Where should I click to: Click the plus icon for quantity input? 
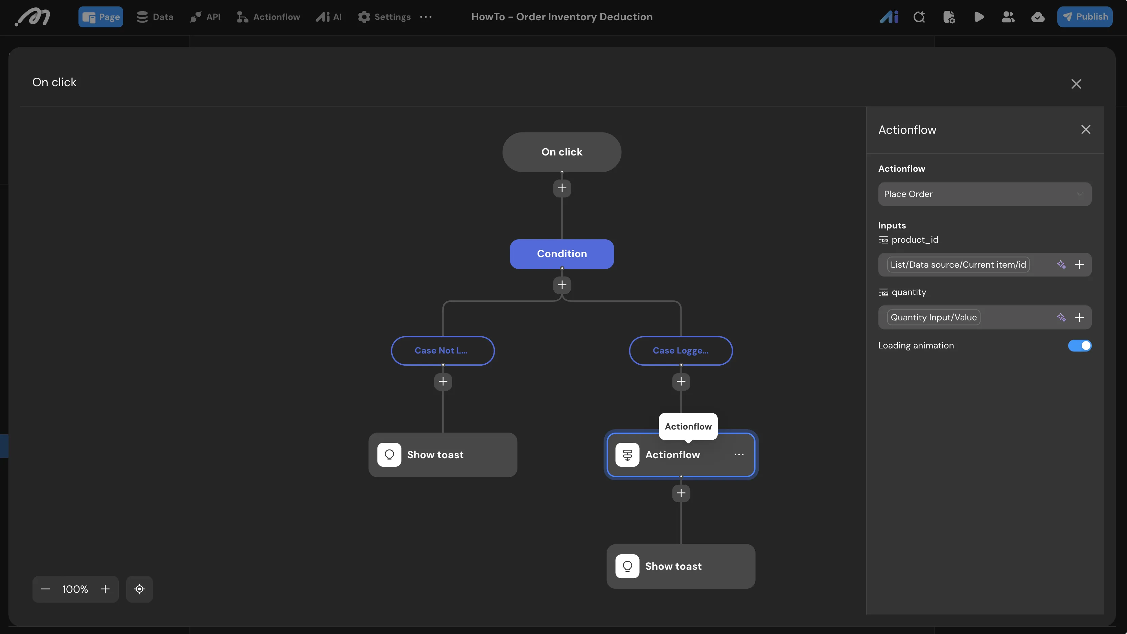[1079, 317]
